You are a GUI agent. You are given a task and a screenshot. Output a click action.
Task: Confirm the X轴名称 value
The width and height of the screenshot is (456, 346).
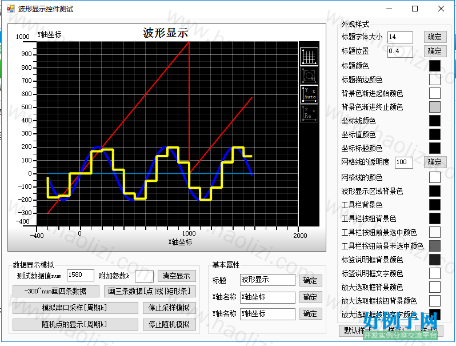point(311,297)
